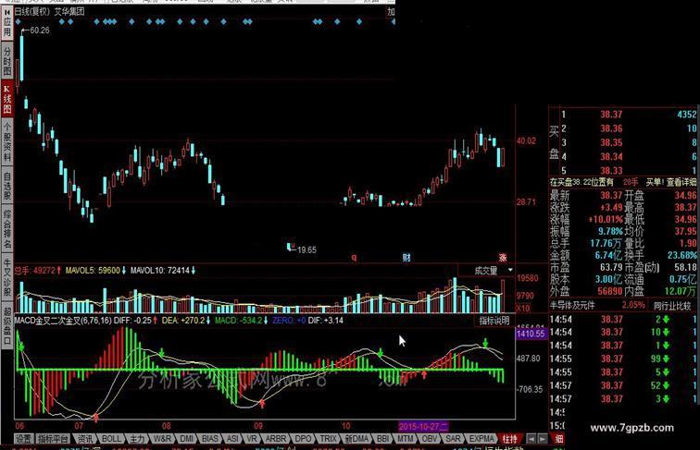Select the DMI indicator tab
Viewport: 700px width, 450px height.
(187, 439)
